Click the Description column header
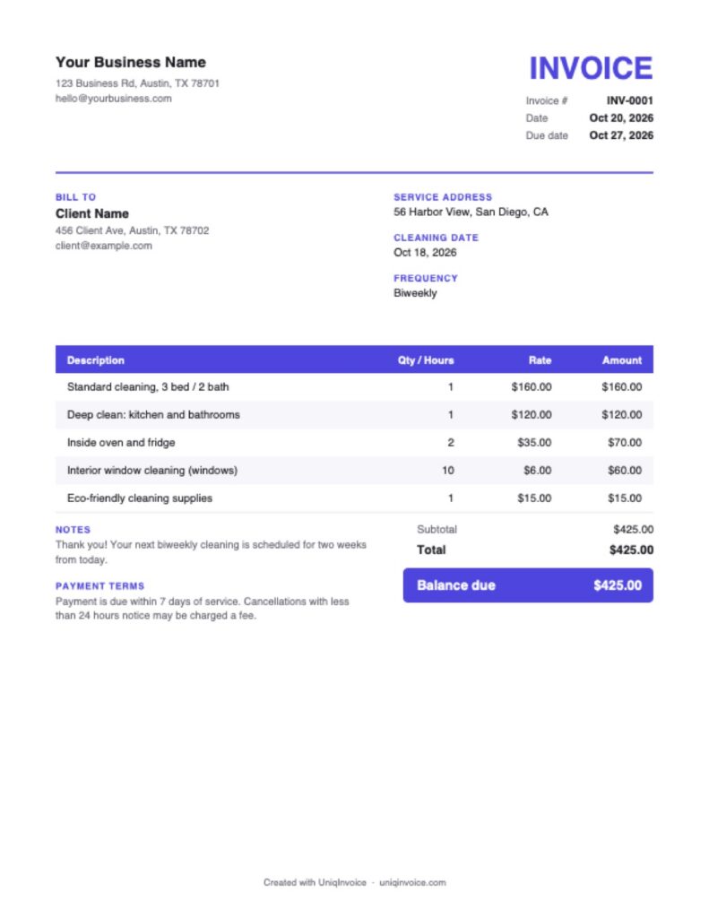 coord(95,360)
